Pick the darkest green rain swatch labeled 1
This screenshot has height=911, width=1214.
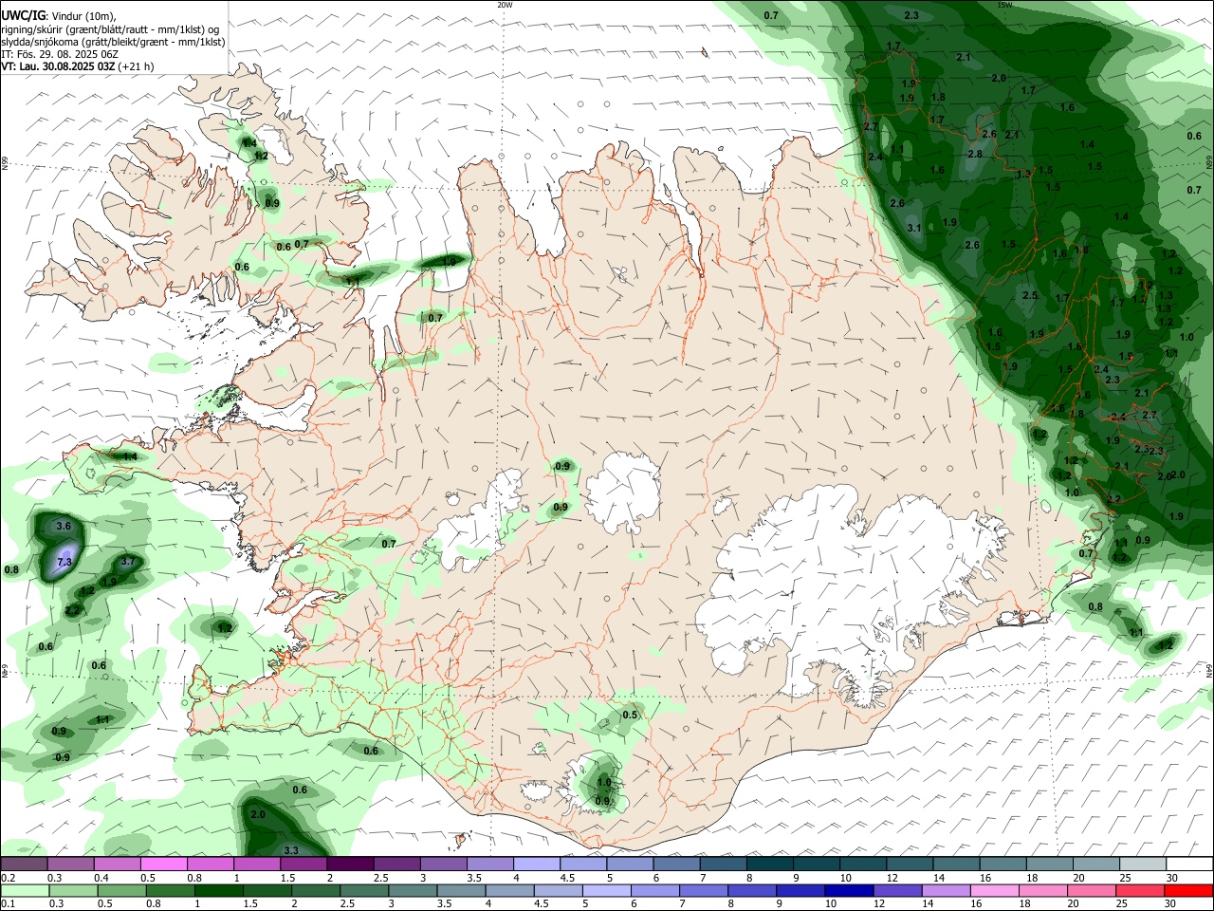(x=218, y=890)
